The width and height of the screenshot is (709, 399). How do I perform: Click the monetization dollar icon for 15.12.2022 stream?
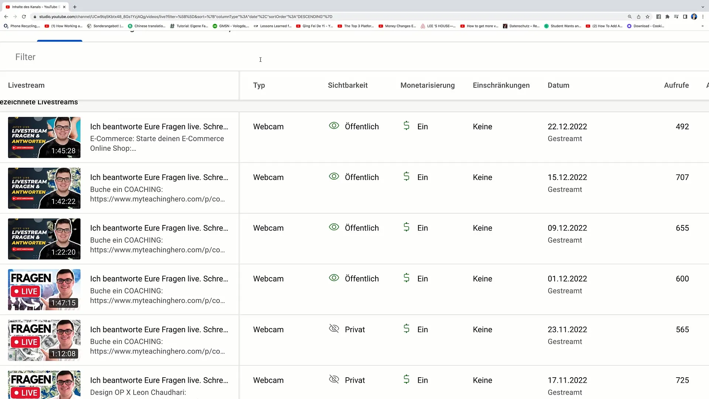pos(407,176)
